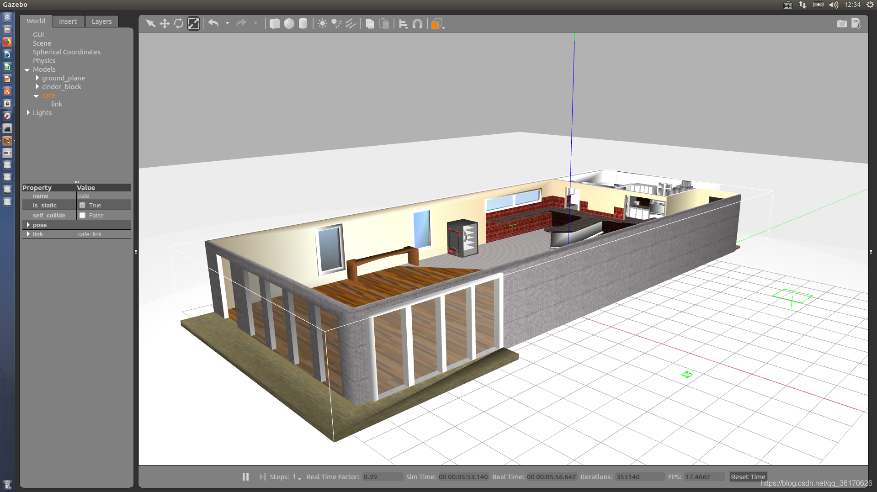
Task: Toggle the is_static checkbox
Action: coord(82,206)
